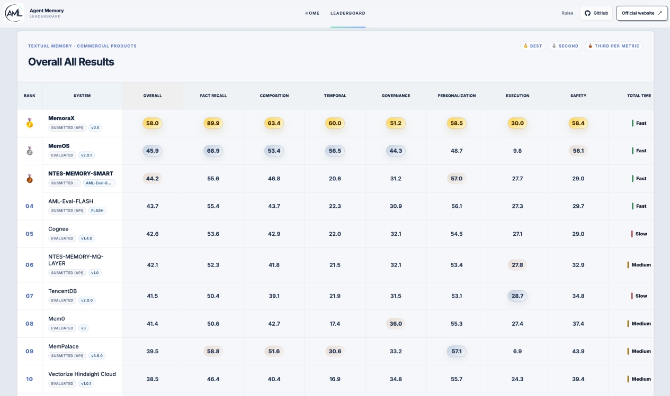
Task: Click rank number 10
Action: pos(30,379)
